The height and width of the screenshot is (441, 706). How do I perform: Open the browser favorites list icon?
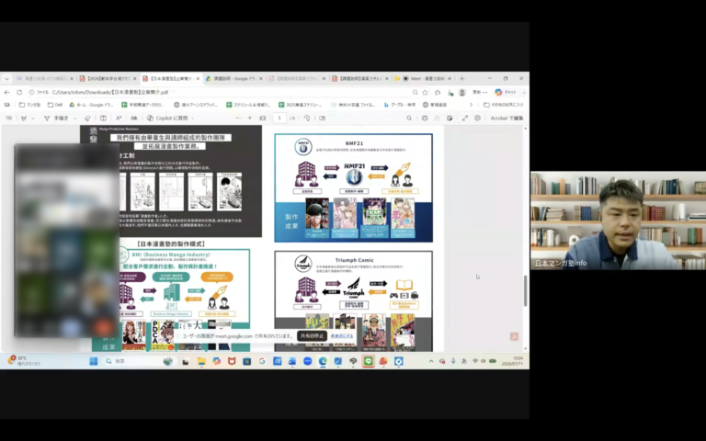click(438, 92)
